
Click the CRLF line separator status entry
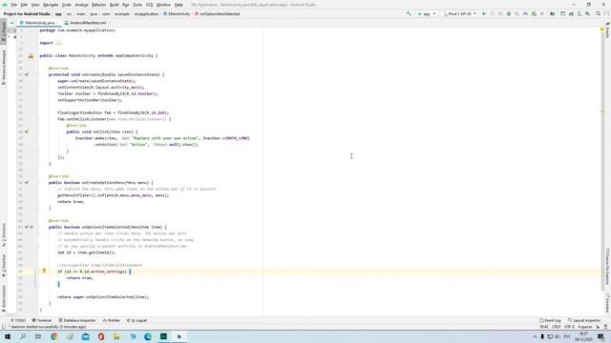pyautogui.click(x=556, y=327)
